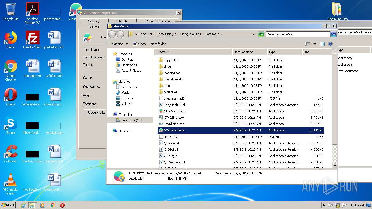Image resolution: width=372 pixels, height=209 pixels.
Task: Select the copyrights folder
Action: 241,60
